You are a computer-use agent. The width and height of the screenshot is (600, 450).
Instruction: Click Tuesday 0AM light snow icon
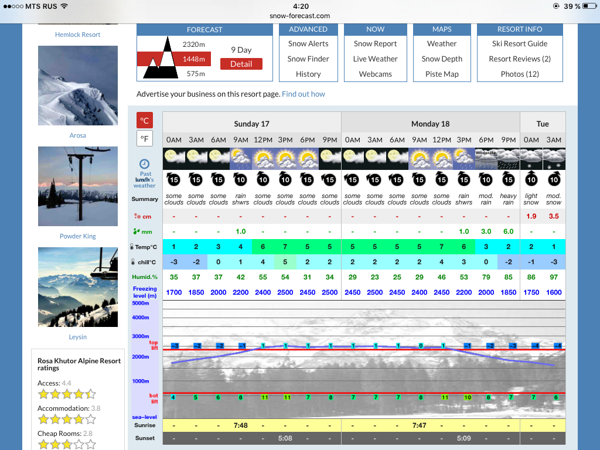pyautogui.click(x=531, y=159)
